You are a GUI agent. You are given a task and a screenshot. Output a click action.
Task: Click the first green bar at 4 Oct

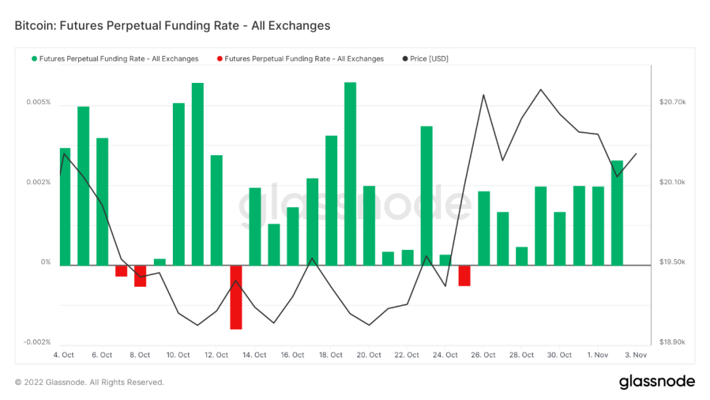tap(64, 207)
